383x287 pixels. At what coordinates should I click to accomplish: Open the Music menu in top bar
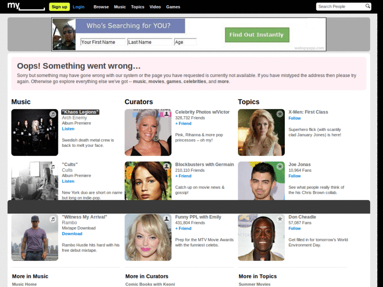[x=120, y=7]
